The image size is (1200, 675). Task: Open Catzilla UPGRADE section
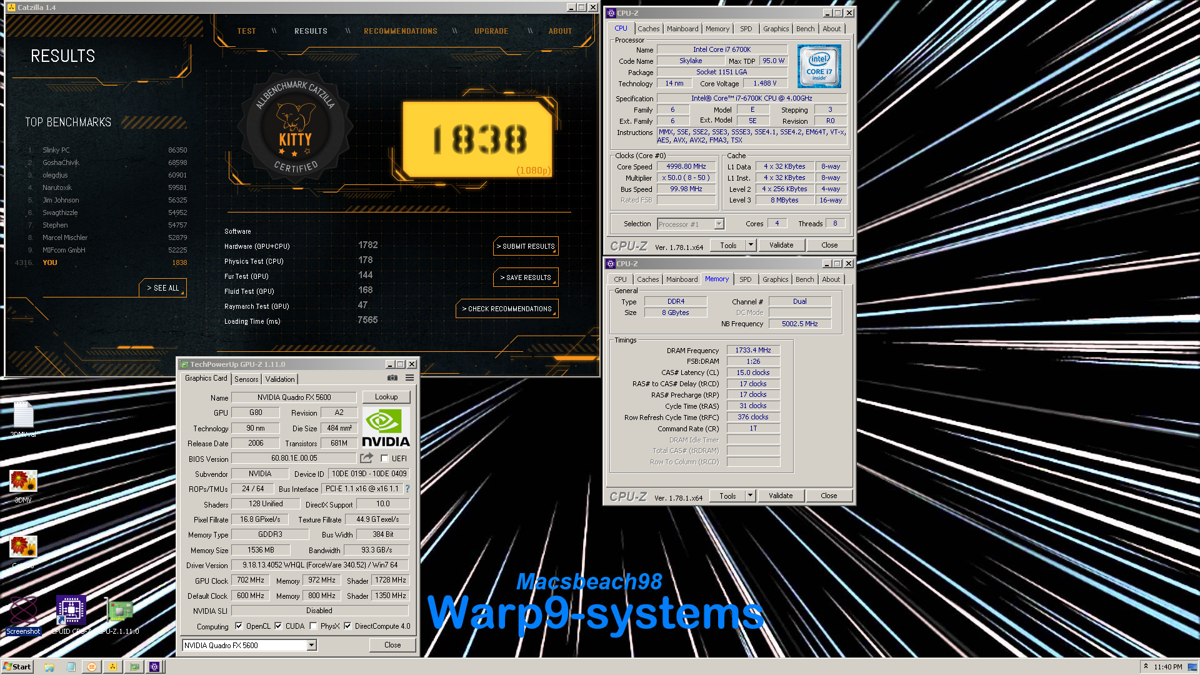491,31
